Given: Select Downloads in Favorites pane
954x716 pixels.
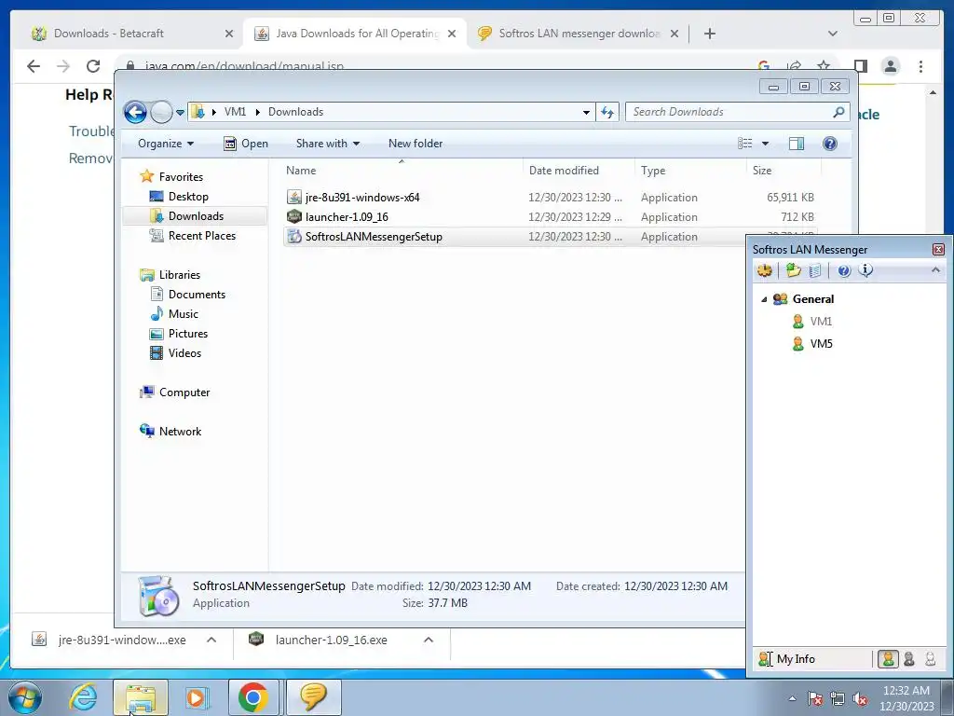Looking at the screenshot, I should 196,216.
